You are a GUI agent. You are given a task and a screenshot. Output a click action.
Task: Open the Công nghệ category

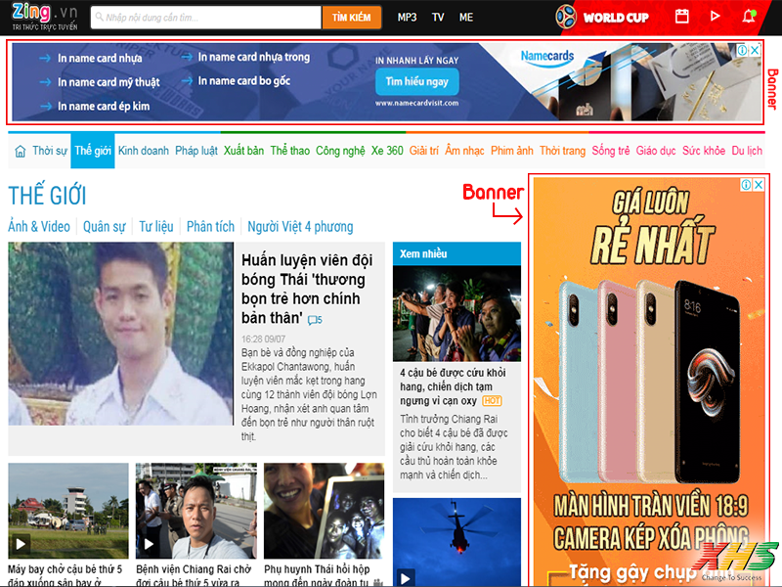click(x=340, y=151)
